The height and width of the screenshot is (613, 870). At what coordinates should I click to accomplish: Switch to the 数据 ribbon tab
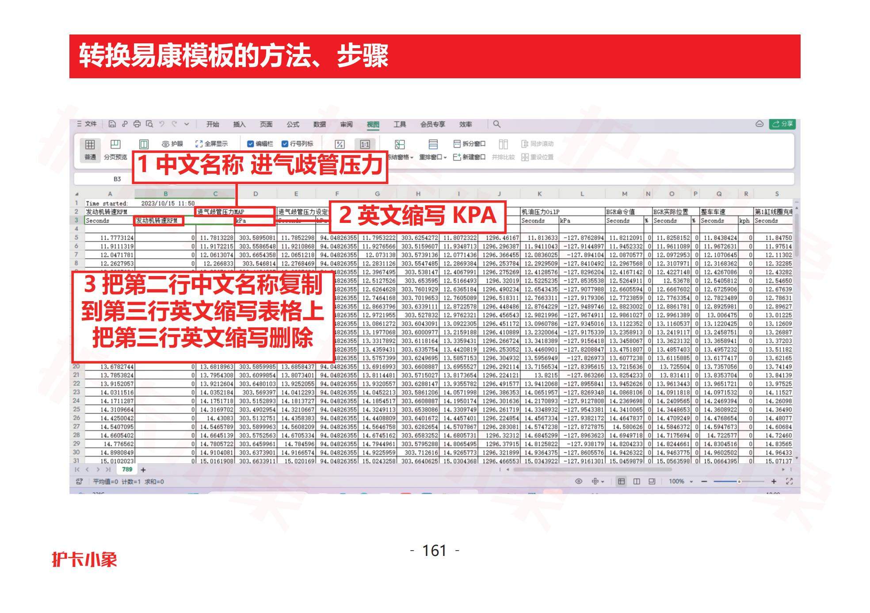pos(320,125)
